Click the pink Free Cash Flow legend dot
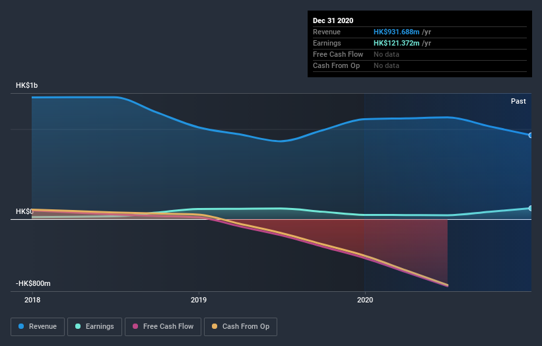Image resolution: width=542 pixels, height=346 pixels. (x=135, y=326)
